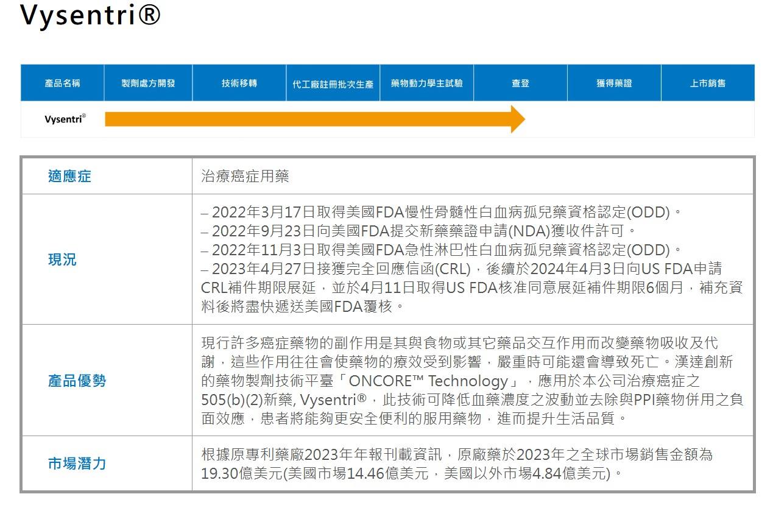773x508 pixels.
Task: Click the Vysentri® page heading
Action: pos(90,16)
